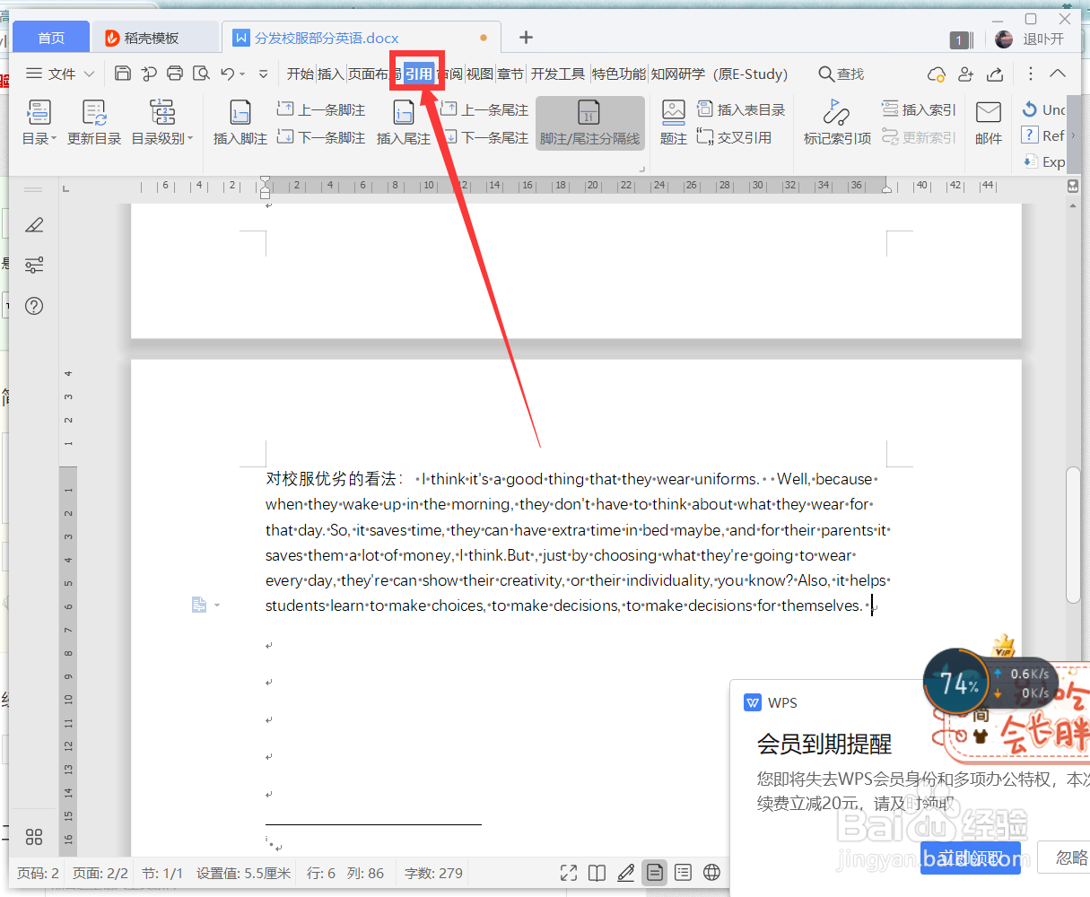Click the window count badge 1
The height and width of the screenshot is (897, 1090).
[x=960, y=39]
